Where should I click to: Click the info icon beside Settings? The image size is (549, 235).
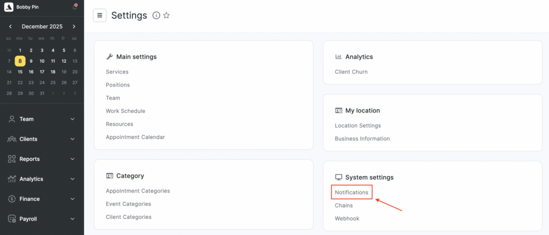coord(156,16)
